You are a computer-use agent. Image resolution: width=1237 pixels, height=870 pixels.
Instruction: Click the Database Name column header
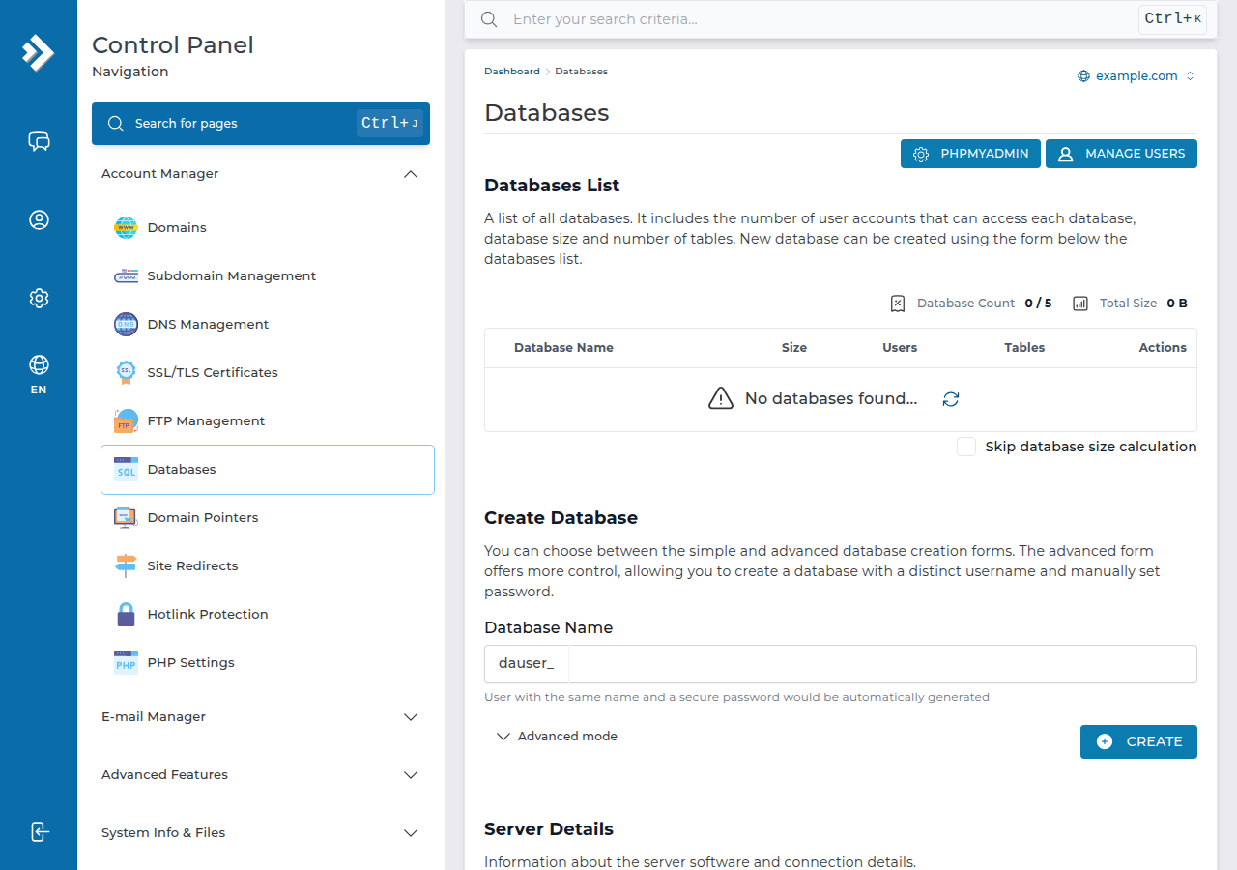(x=563, y=348)
